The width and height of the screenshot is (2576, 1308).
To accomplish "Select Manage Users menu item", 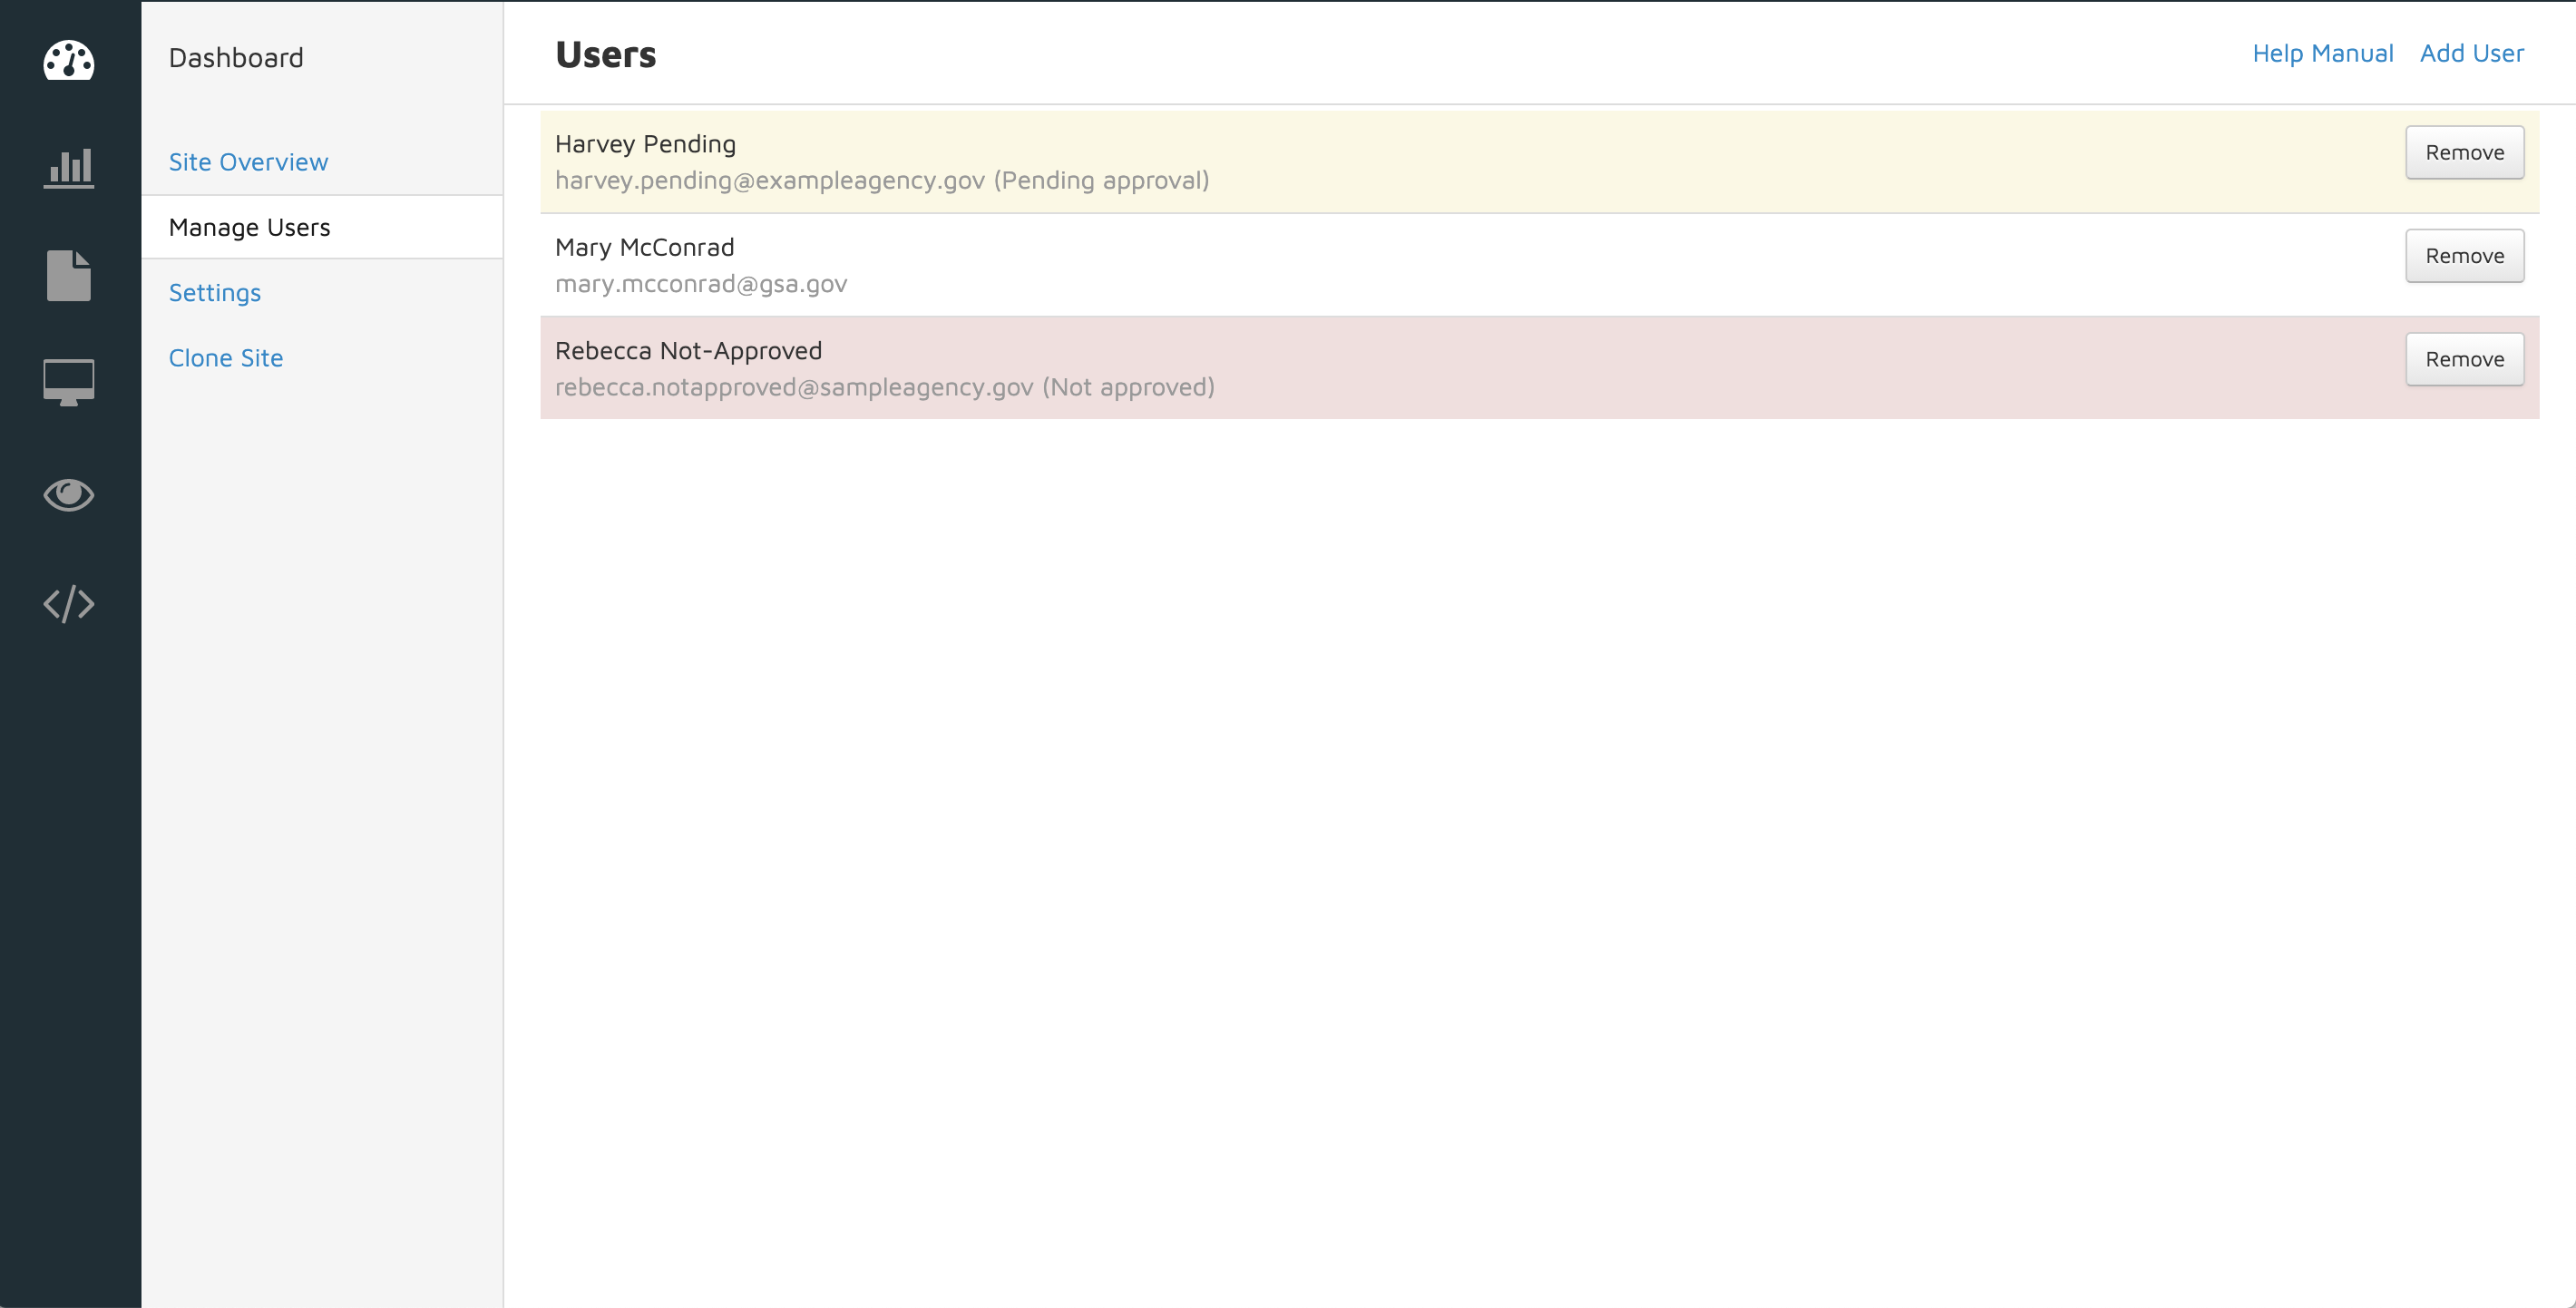I will click(322, 227).
